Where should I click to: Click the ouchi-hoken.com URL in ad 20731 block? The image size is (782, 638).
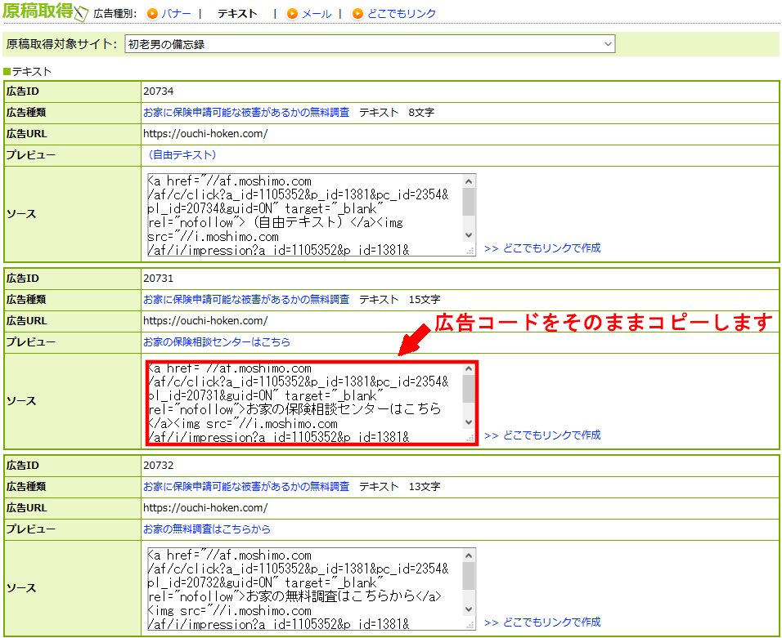(205, 321)
